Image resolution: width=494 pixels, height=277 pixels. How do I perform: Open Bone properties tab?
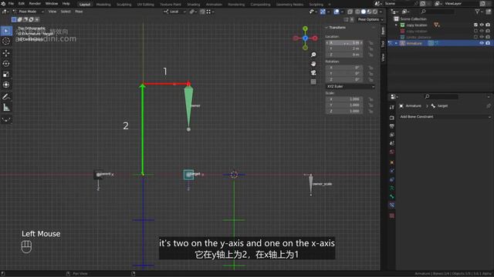point(391,197)
